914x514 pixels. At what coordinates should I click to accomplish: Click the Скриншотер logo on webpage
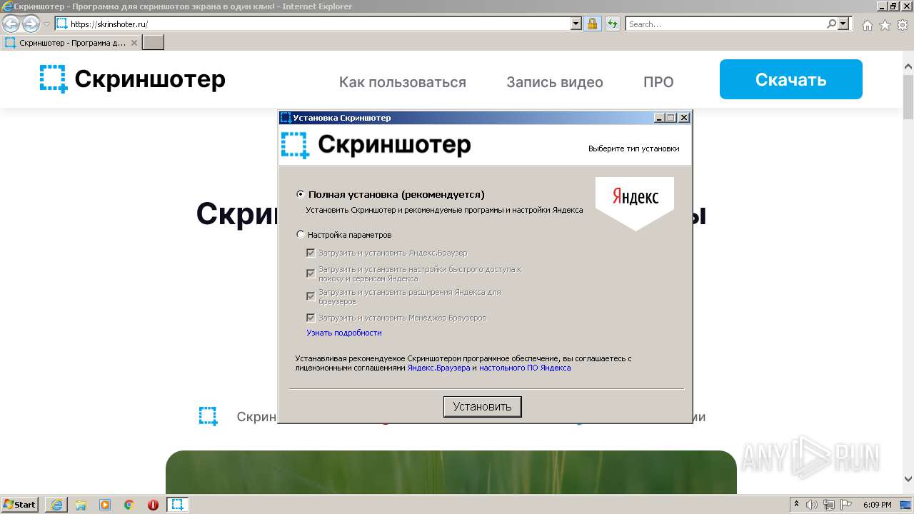[x=132, y=79]
